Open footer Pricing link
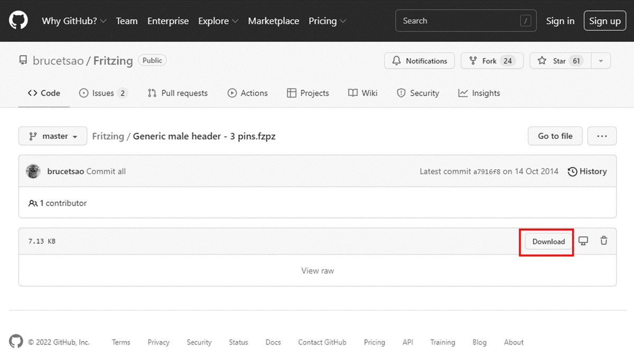Image resolution: width=634 pixels, height=360 pixels. [x=375, y=342]
